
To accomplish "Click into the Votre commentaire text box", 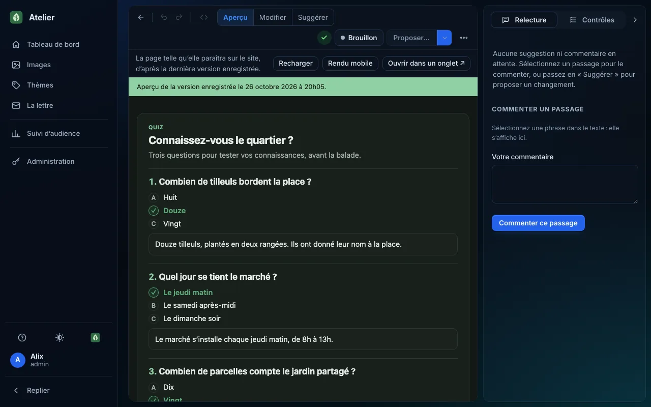I will 565,184.
